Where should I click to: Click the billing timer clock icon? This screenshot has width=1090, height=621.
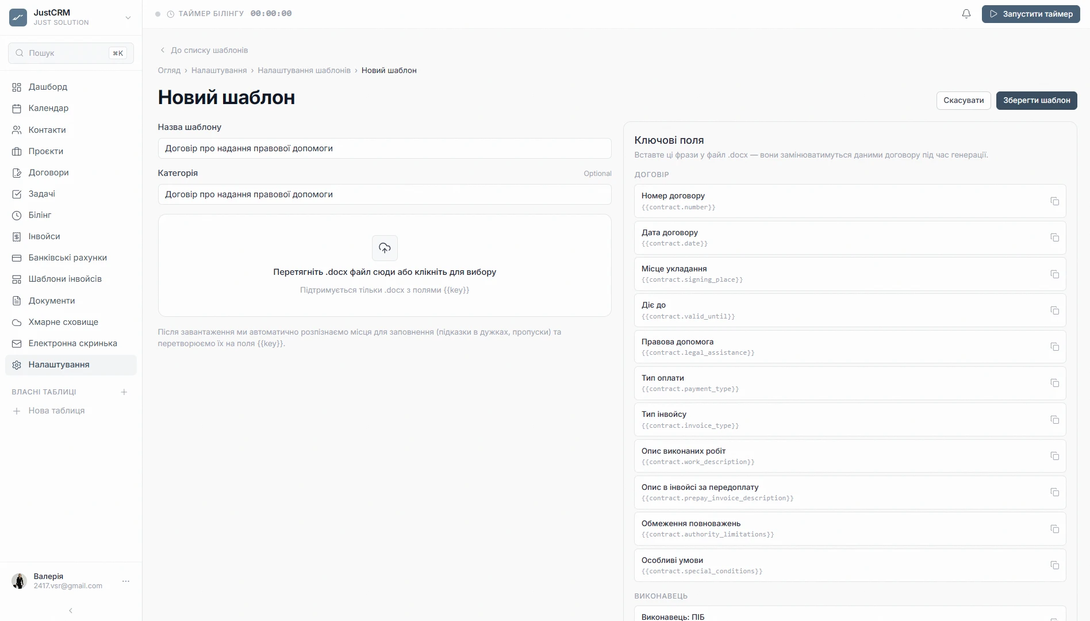tap(171, 14)
